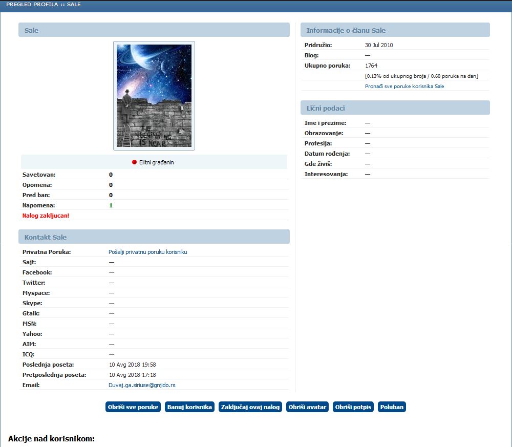512x447 pixels.
Task: Click the Sale username panel header
Action: 154,30
